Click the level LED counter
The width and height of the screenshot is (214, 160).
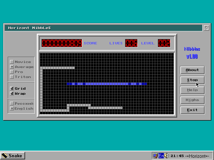click(164, 43)
